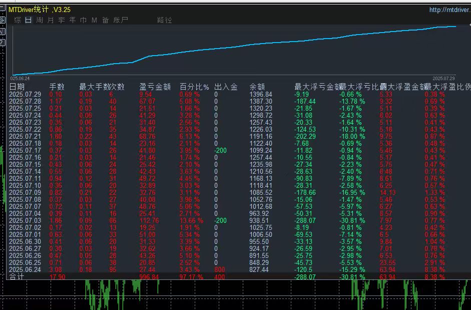Open the 路径 path tab
The height and width of the screenshot is (310, 471).
point(165,20)
